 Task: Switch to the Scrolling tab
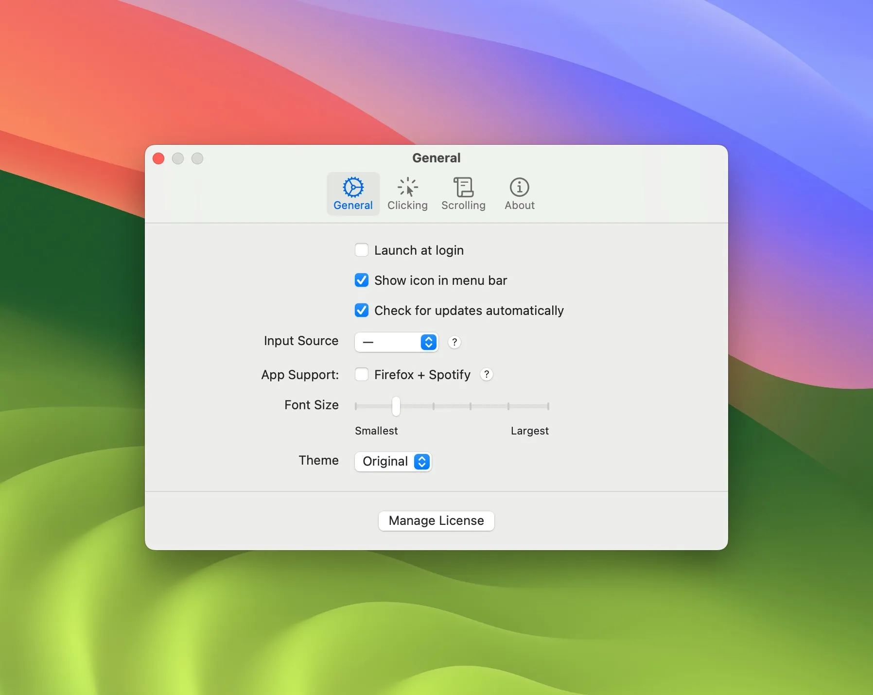[463, 193]
